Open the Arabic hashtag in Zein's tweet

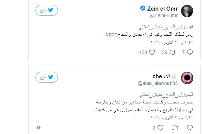(166, 27)
